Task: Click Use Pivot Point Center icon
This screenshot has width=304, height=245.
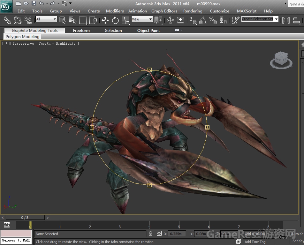Action: [158, 20]
